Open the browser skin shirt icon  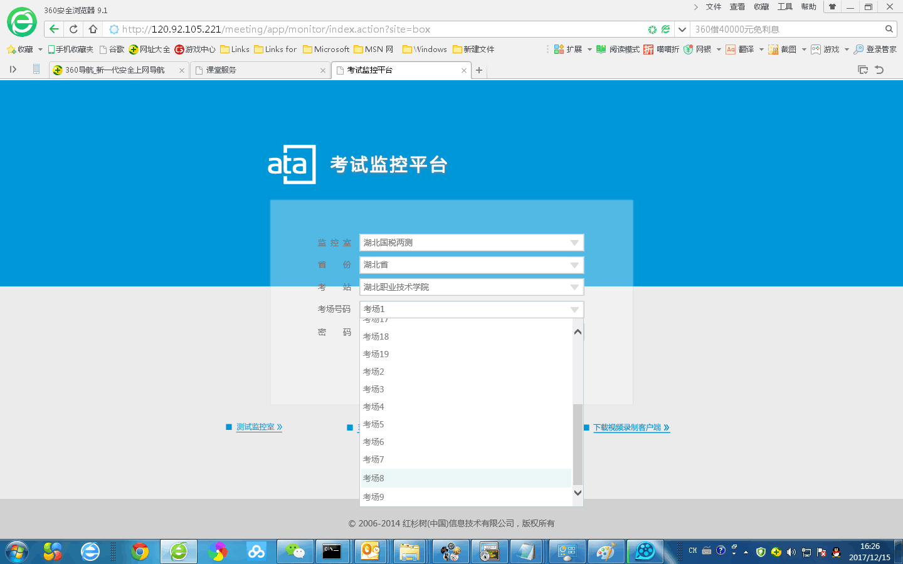tap(832, 7)
